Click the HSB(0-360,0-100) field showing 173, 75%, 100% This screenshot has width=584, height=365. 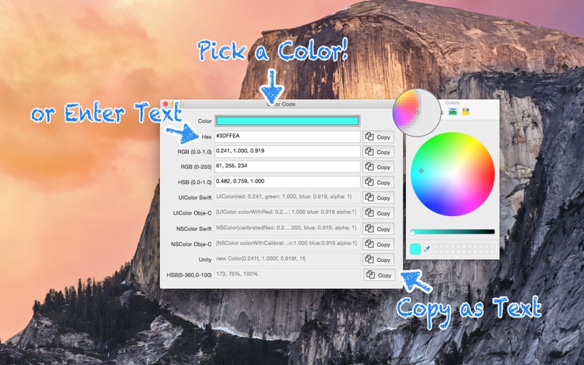(x=287, y=274)
